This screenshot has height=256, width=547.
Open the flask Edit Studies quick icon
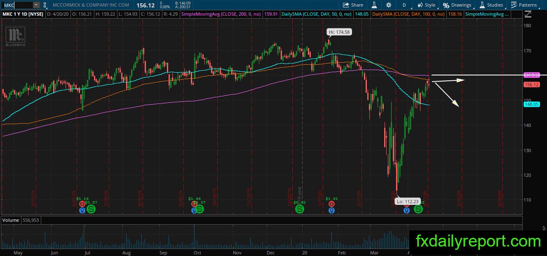(374, 5)
